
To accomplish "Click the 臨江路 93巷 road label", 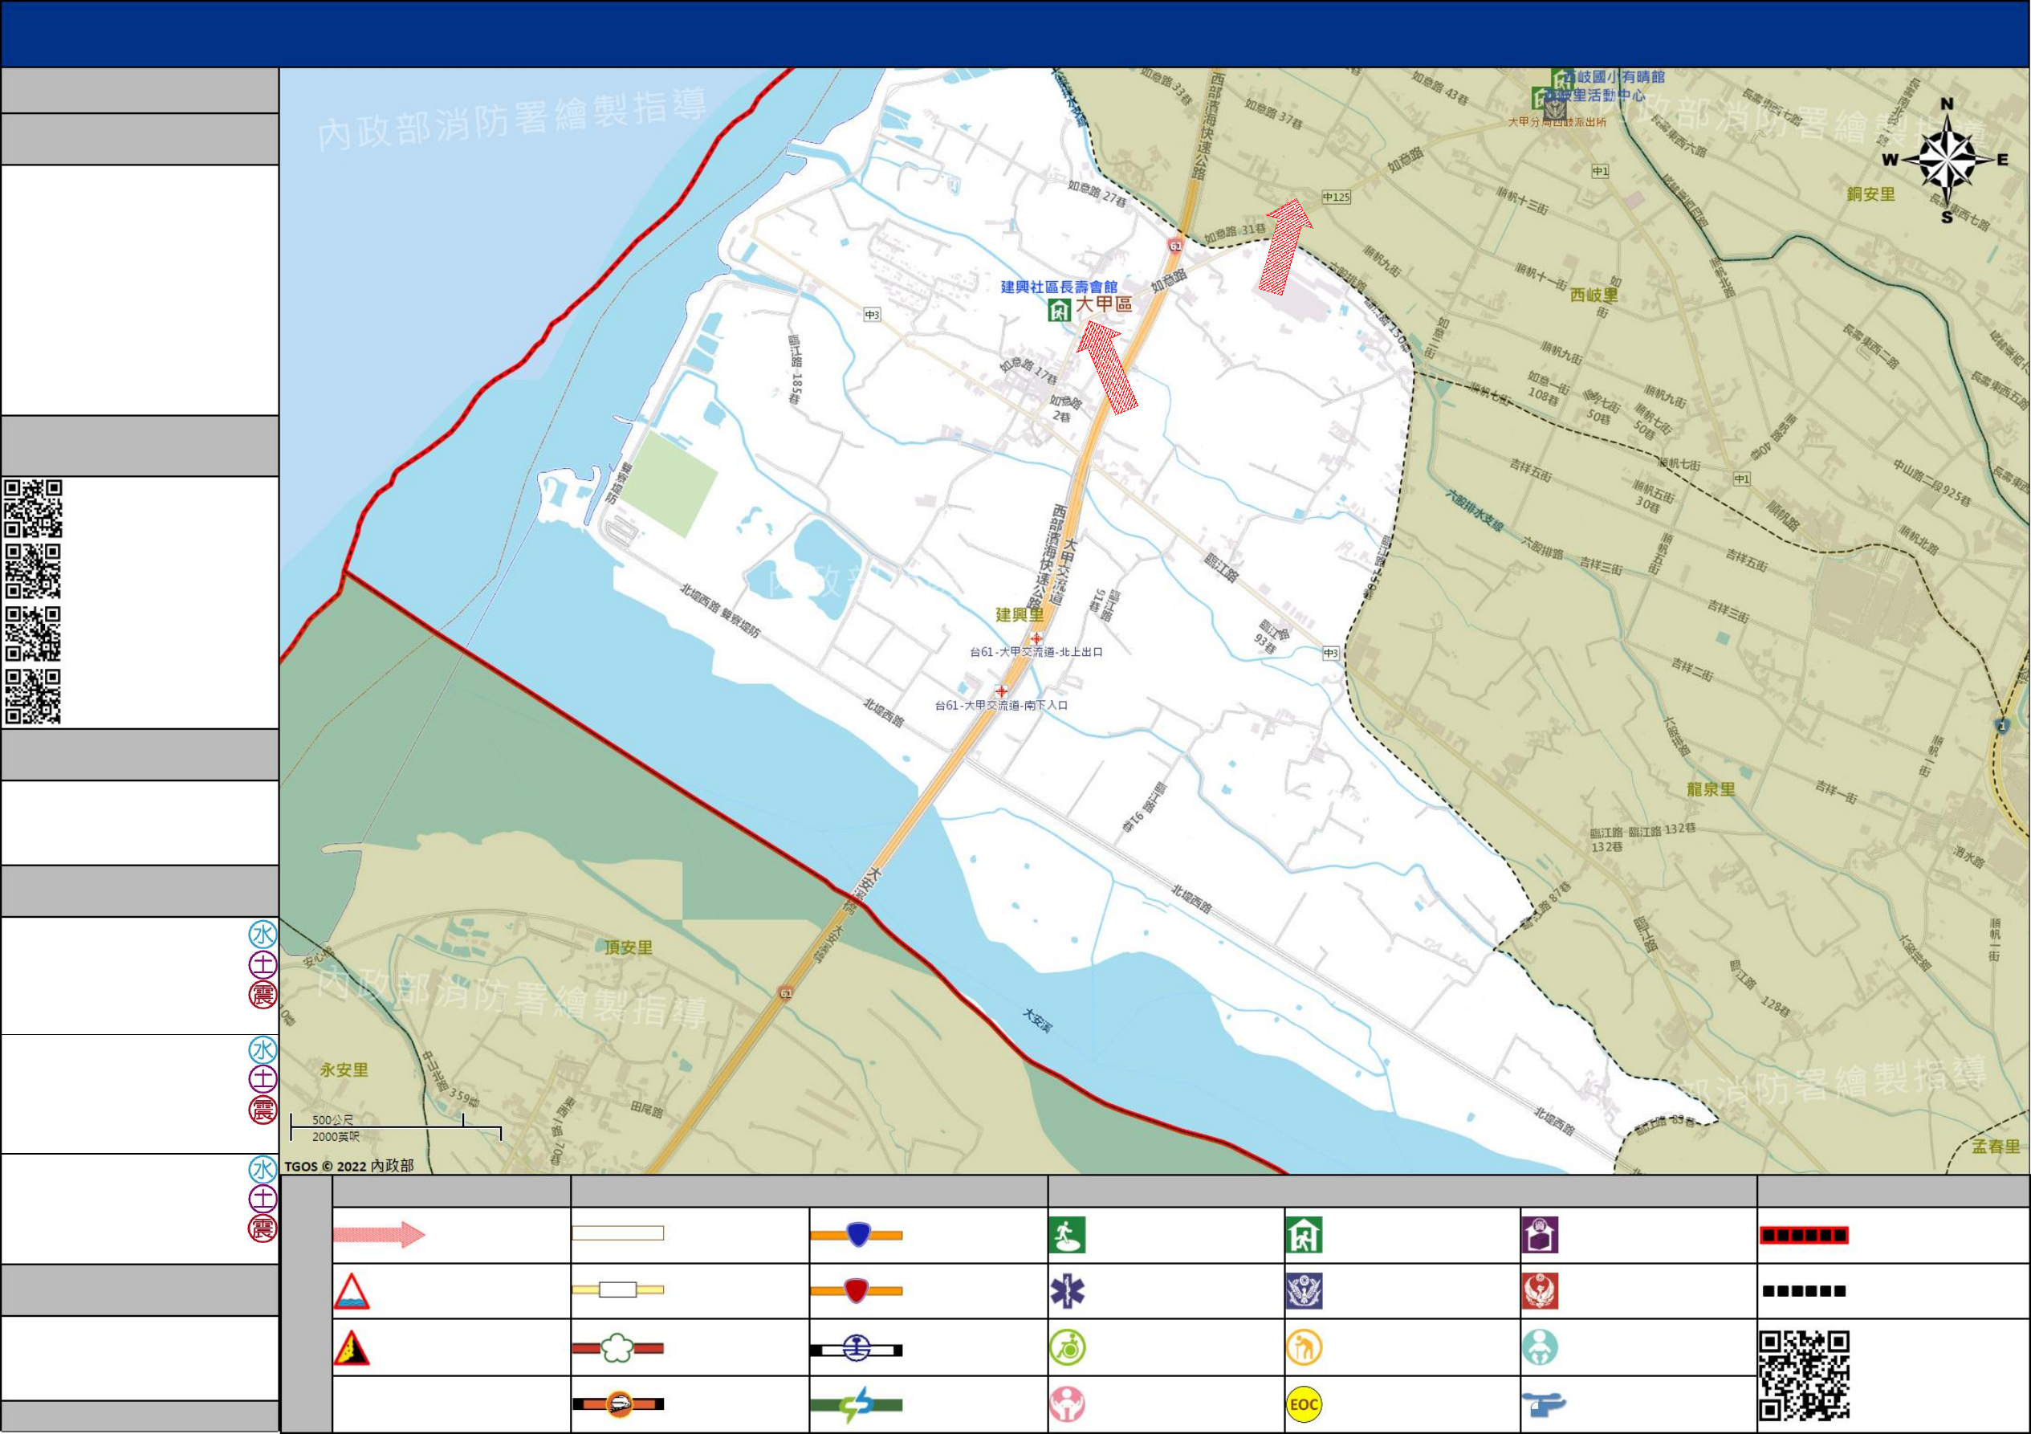I will pos(1273,637).
